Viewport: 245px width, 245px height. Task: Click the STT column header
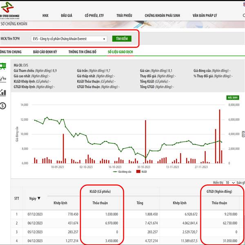pyautogui.click(x=17, y=198)
